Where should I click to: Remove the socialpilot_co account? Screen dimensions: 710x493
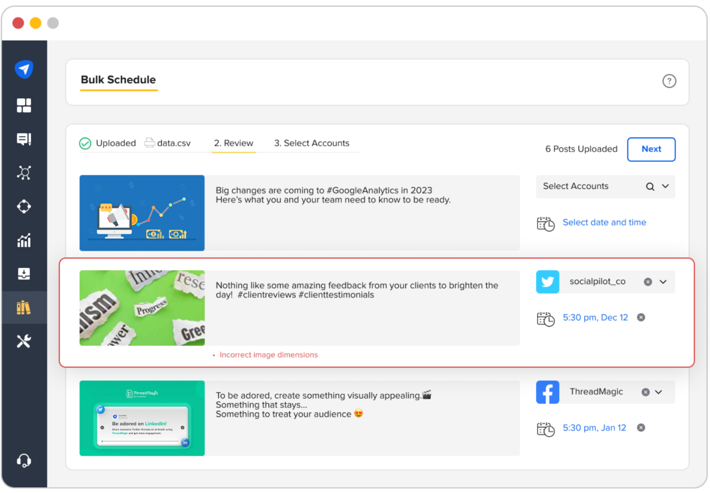[648, 282]
